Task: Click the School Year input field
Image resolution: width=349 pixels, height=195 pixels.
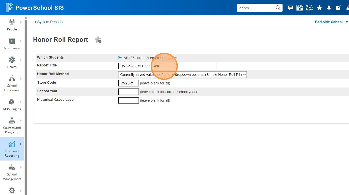Action: (x=129, y=92)
